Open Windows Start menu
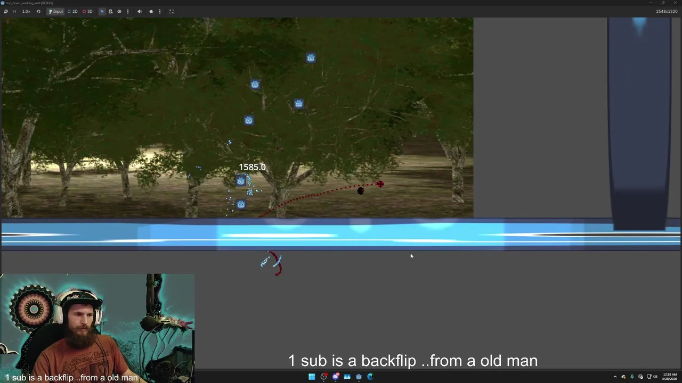Screen dimensions: 682x383 coord(312,377)
